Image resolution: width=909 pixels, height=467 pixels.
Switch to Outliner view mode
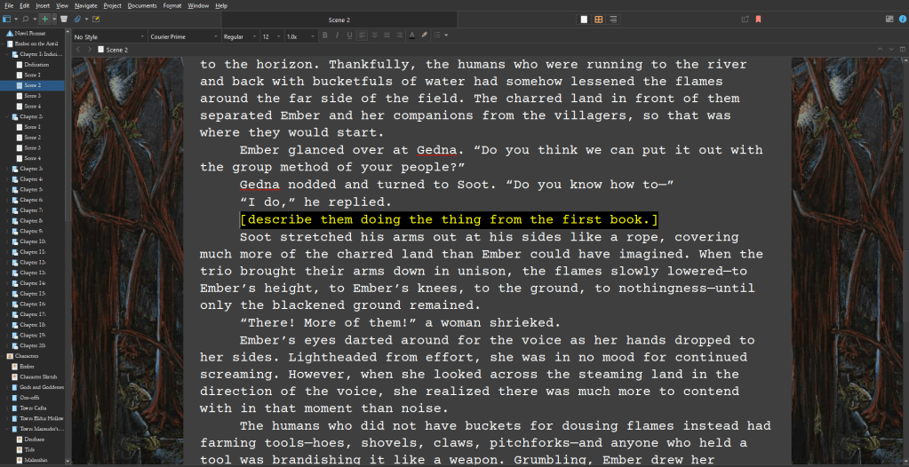click(x=613, y=19)
